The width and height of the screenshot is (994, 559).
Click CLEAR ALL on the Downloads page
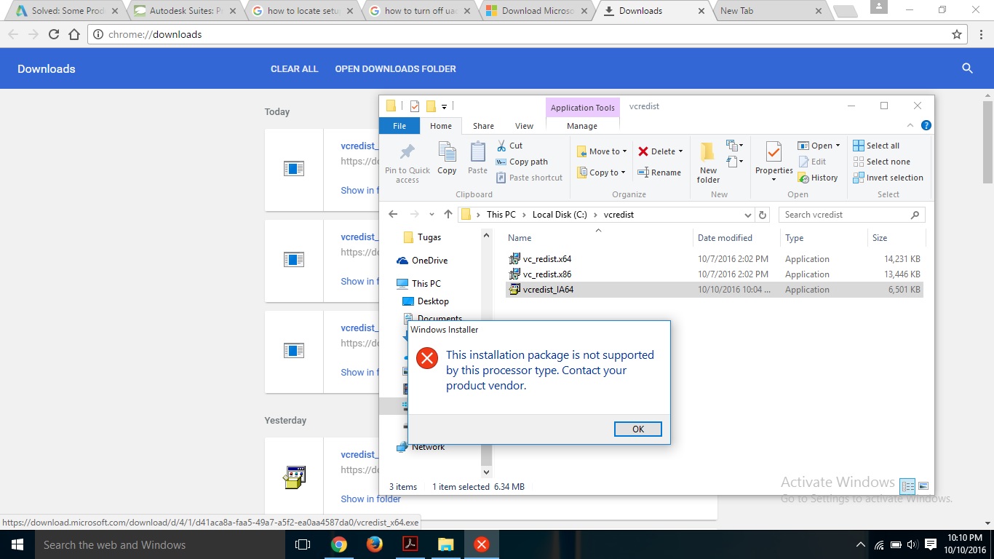[x=295, y=68]
